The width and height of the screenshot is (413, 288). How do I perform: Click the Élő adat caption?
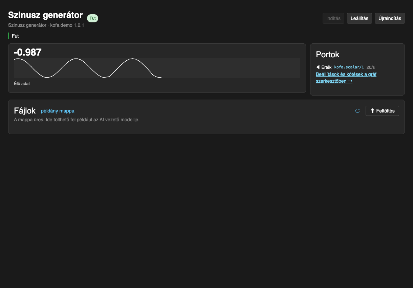coord(22,83)
